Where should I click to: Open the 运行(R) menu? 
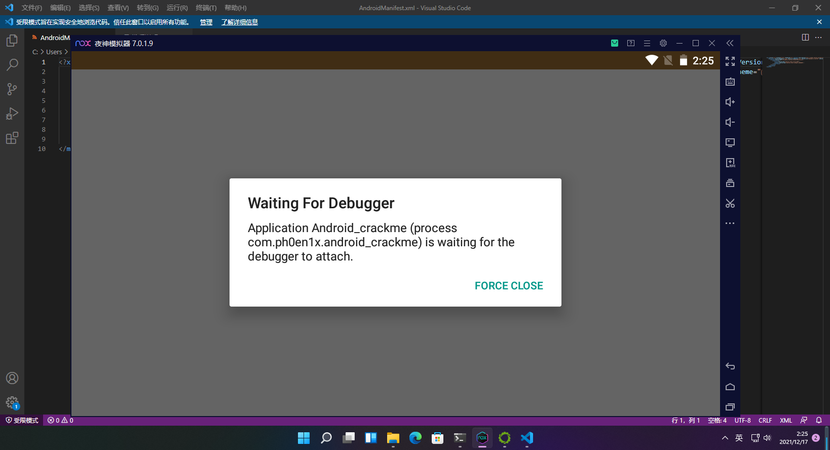pyautogui.click(x=177, y=8)
